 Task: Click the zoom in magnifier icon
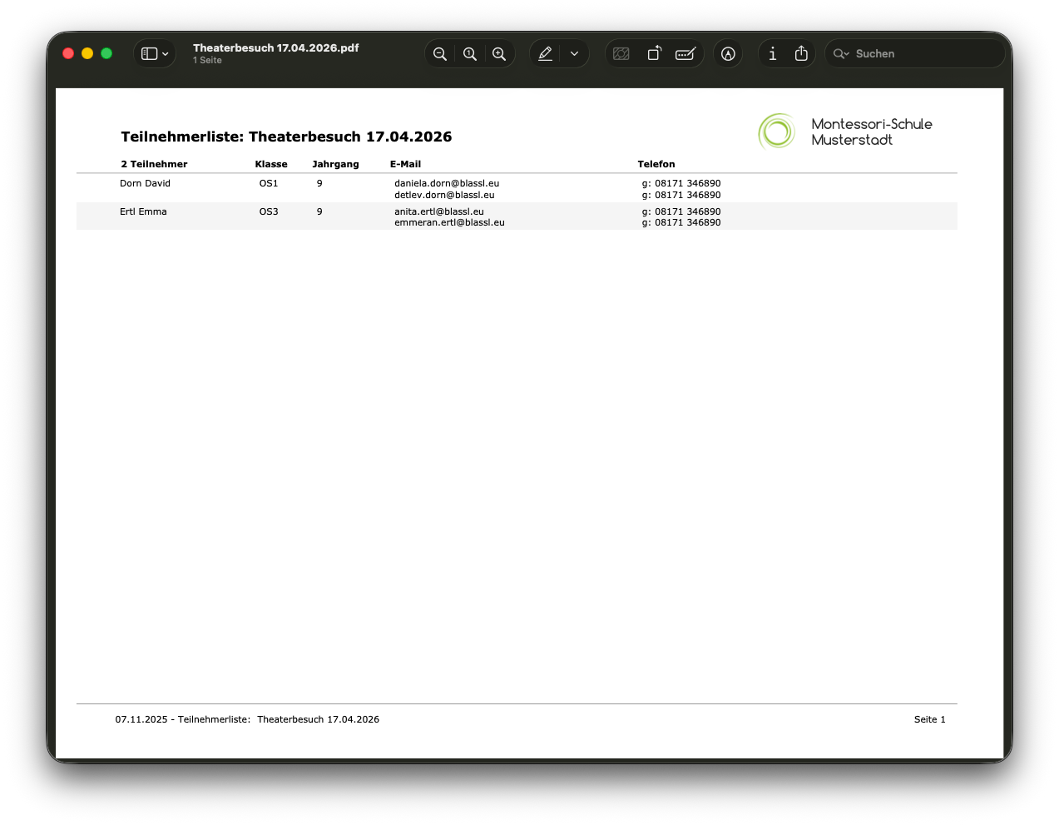499,54
